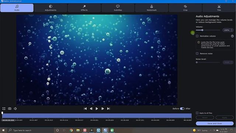Viewport: 236px width, 133px height.
Task: Go to the Subtitles tab
Action: (118, 8)
